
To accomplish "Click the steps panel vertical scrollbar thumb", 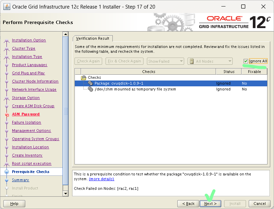I will 66,111.
